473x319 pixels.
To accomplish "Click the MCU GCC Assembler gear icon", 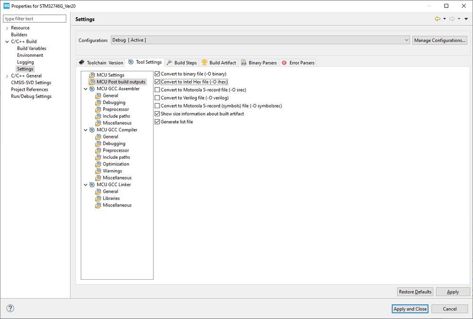I will tap(92, 89).
